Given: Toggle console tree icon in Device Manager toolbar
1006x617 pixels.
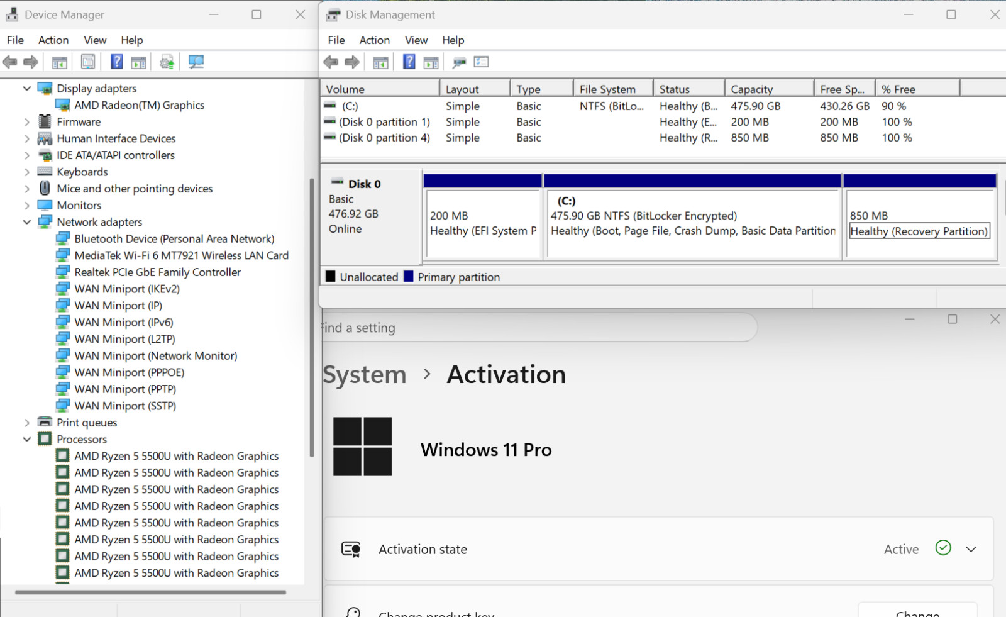Looking at the screenshot, I should pyautogui.click(x=60, y=62).
